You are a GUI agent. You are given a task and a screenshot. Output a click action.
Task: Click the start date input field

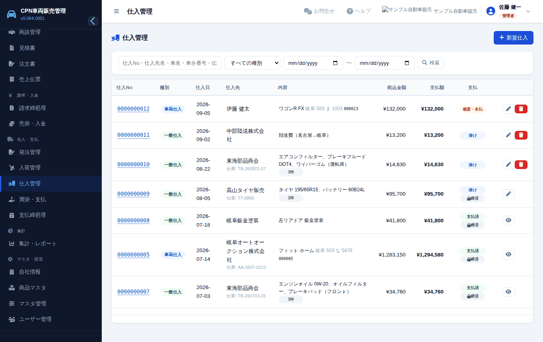pyautogui.click(x=313, y=63)
